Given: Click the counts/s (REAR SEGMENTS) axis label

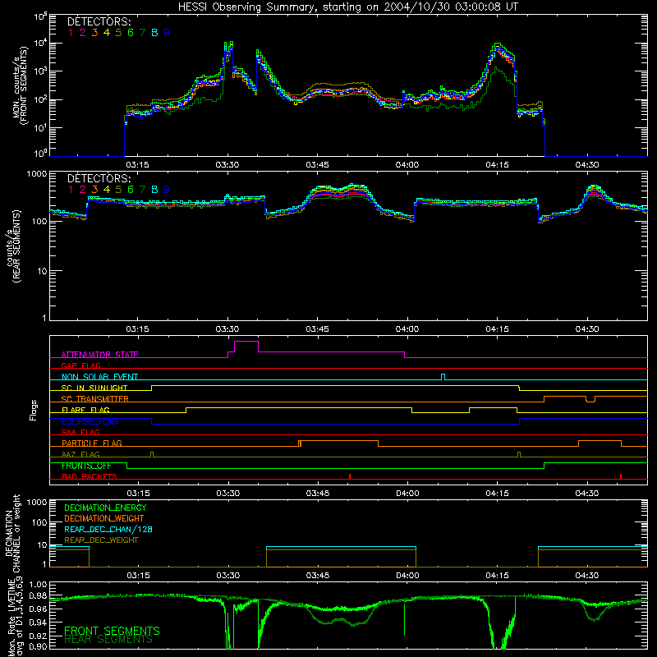Looking at the screenshot, I should tap(13, 246).
